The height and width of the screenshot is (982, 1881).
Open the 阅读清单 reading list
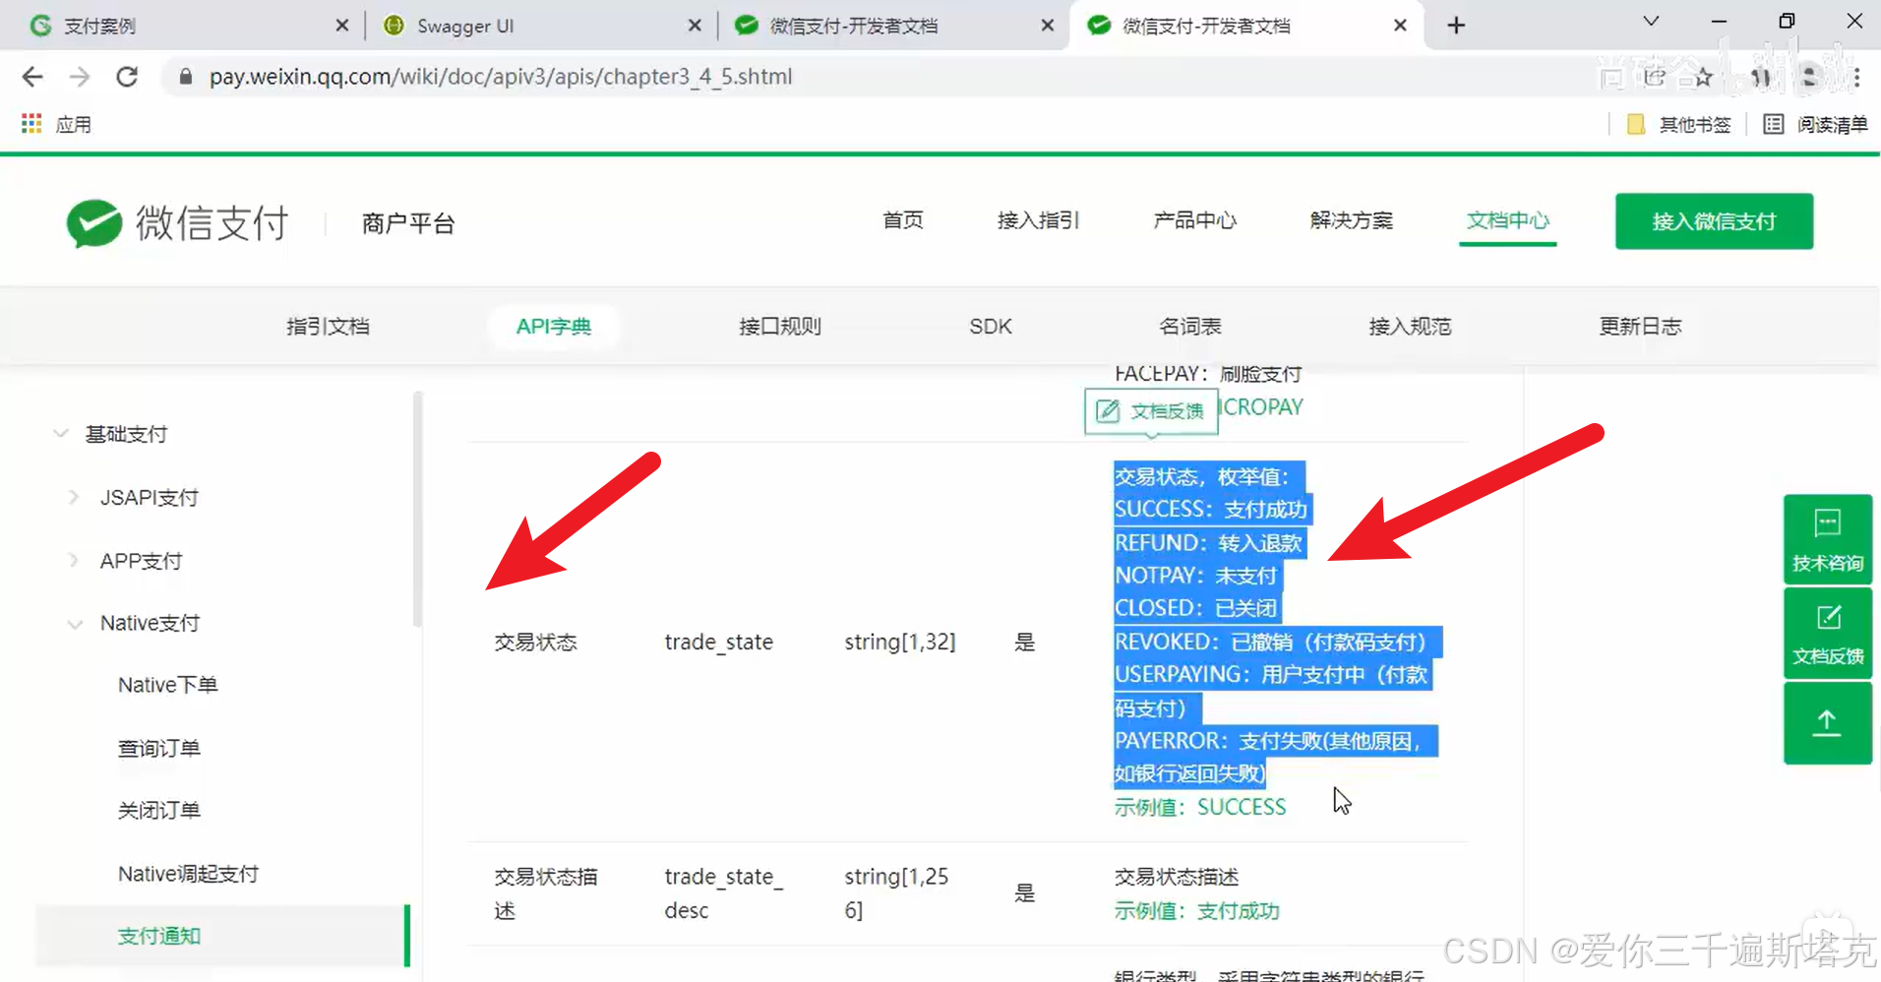coord(1816,124)
